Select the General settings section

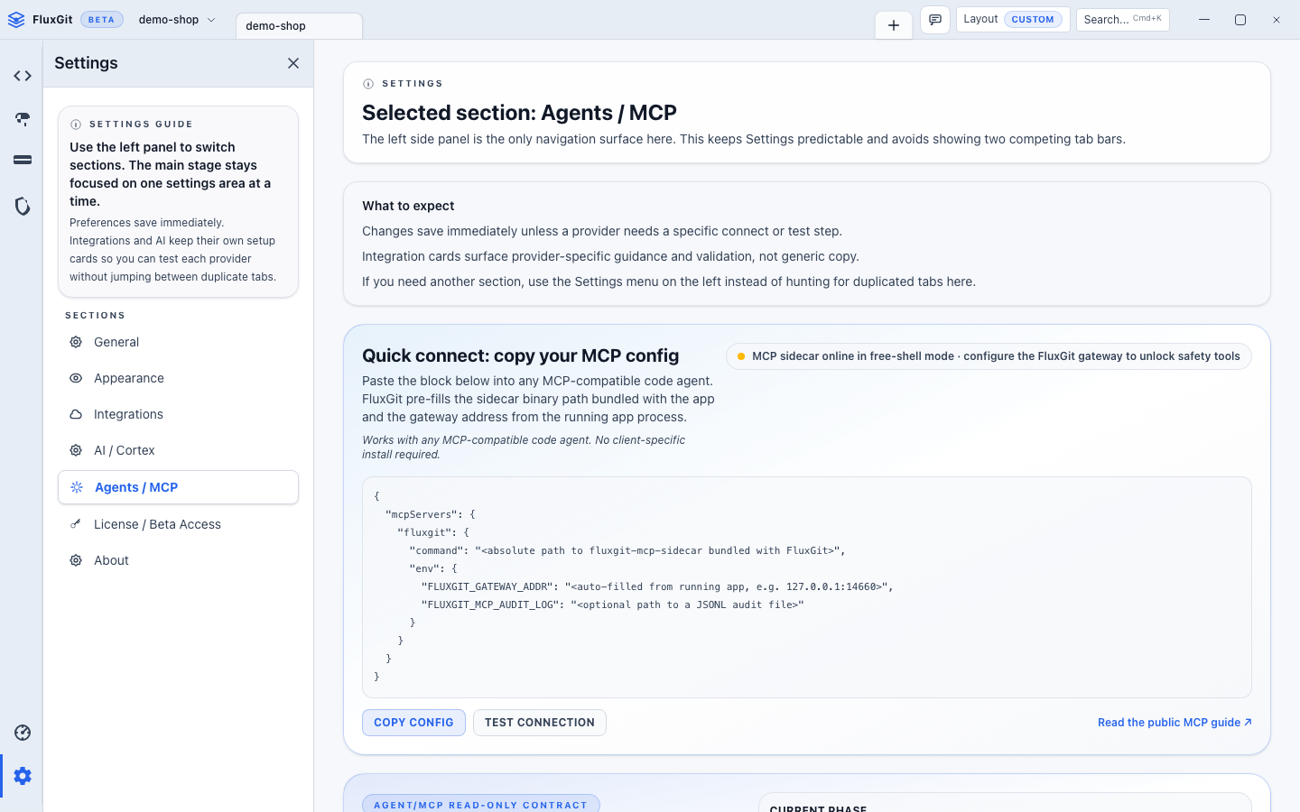(178, 342)
